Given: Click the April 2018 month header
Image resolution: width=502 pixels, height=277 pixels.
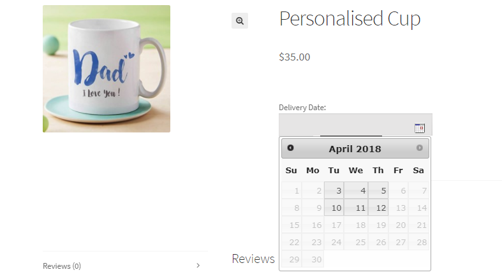Looking at the screenshot, I should (x=355, y=149).
